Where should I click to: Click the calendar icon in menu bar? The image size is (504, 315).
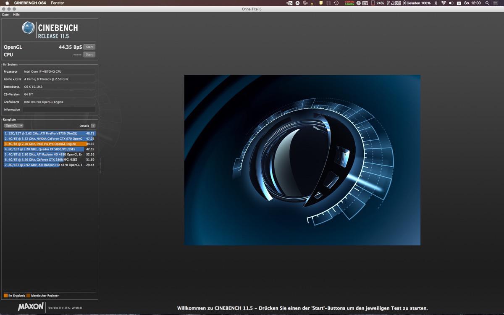click(x=459, y=3)
